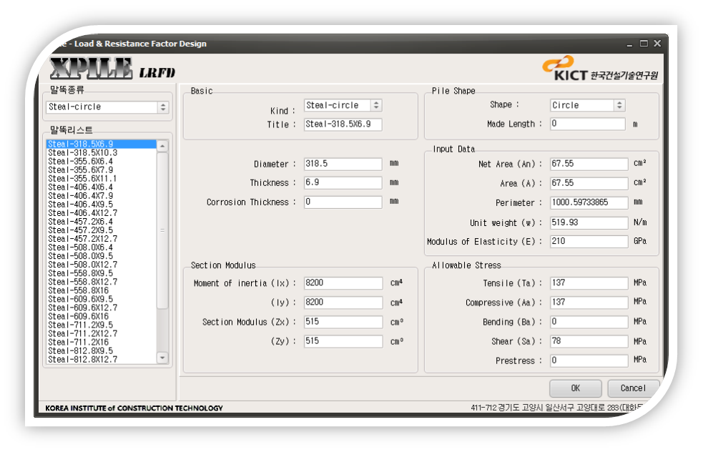
Task: Click OK to confirm pile settings
Action: point(576,388)
